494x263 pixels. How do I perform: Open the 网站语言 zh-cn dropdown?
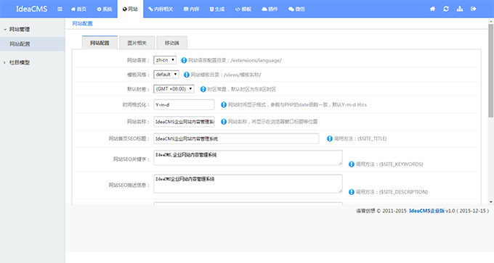[x=165, y=60]
